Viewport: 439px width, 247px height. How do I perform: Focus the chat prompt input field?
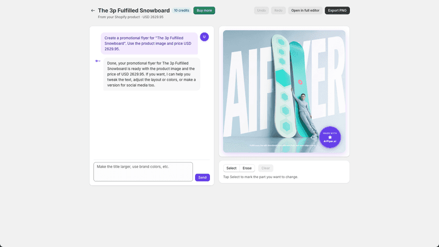point(143,172)
